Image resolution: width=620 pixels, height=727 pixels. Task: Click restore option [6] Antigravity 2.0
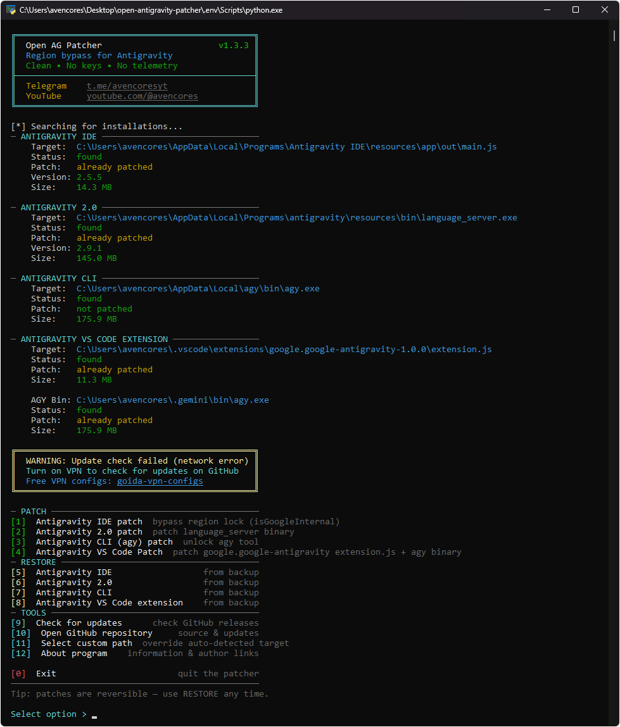click(x=61, y=583)
